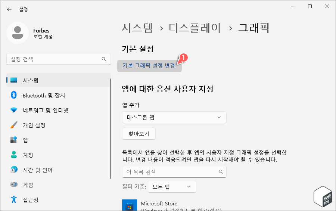Maximize the 설정 window
The image size is (336, 211).
[310, 6]
